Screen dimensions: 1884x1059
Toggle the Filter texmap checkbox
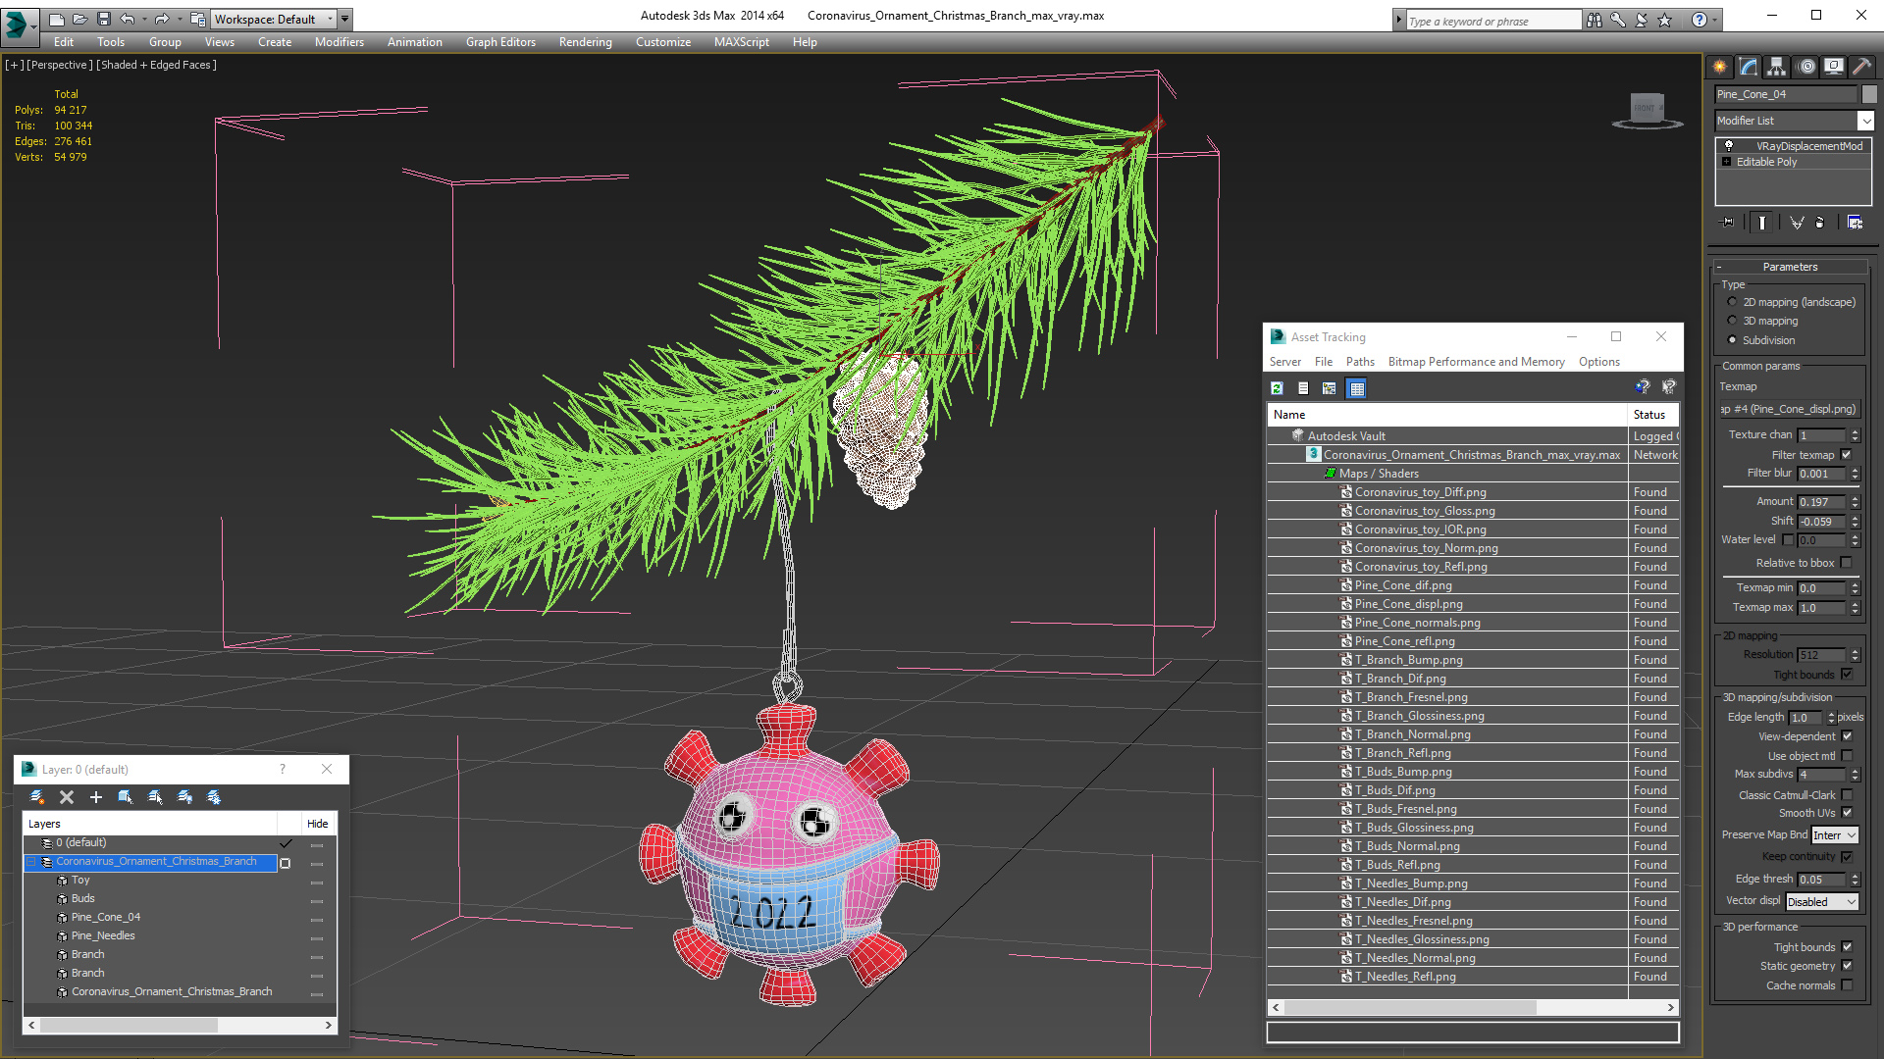[1847, 455]
